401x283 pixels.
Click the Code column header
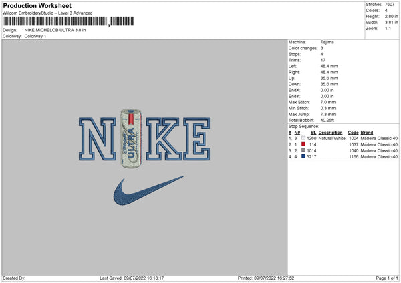(x=353, y=133)
